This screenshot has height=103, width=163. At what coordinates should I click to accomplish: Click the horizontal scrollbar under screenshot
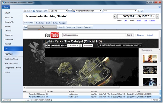click(73, 87)
